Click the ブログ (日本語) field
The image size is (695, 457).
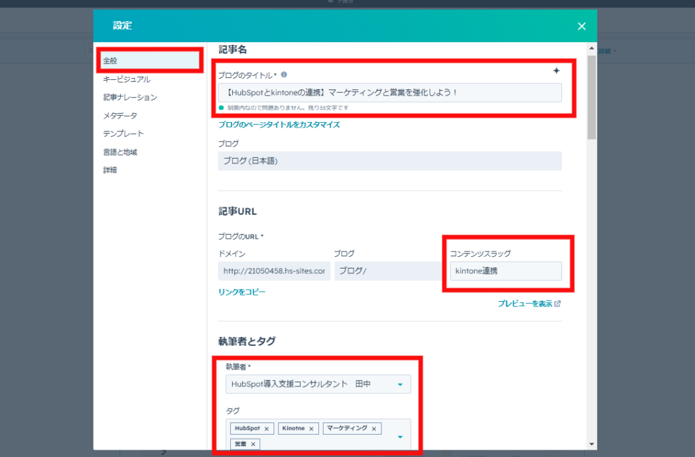coord(390,161)
